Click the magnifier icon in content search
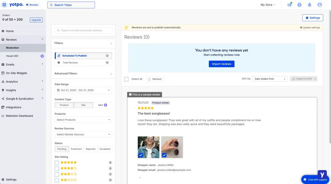 [58, 30]
